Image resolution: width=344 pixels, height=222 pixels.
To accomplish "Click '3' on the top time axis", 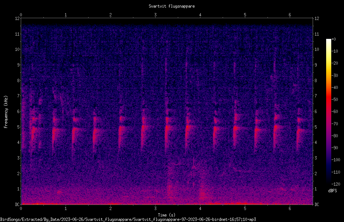I will tap(155, 15).
